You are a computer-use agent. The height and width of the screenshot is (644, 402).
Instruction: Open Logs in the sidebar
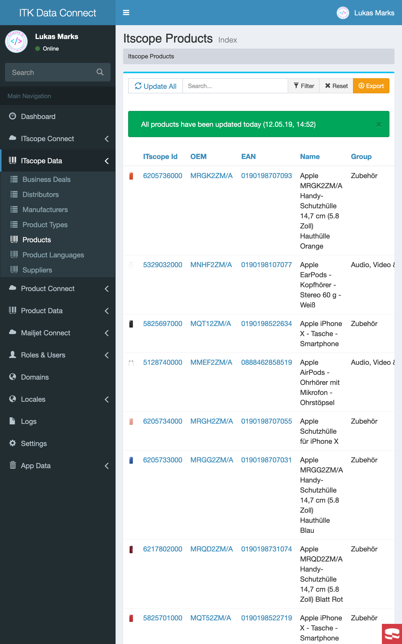coord(58,421)
